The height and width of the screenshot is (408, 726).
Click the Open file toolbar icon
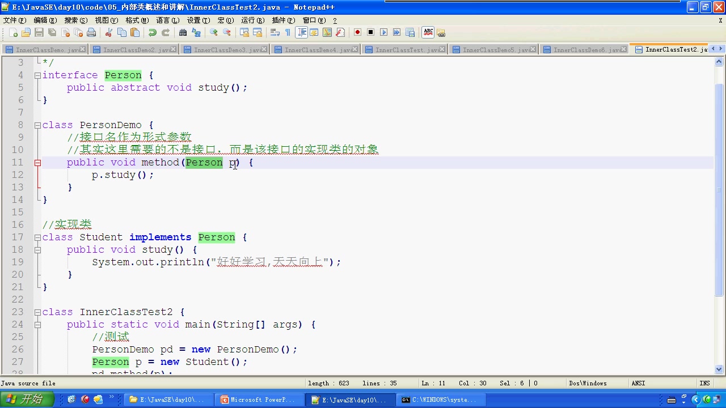pos(26,32)
